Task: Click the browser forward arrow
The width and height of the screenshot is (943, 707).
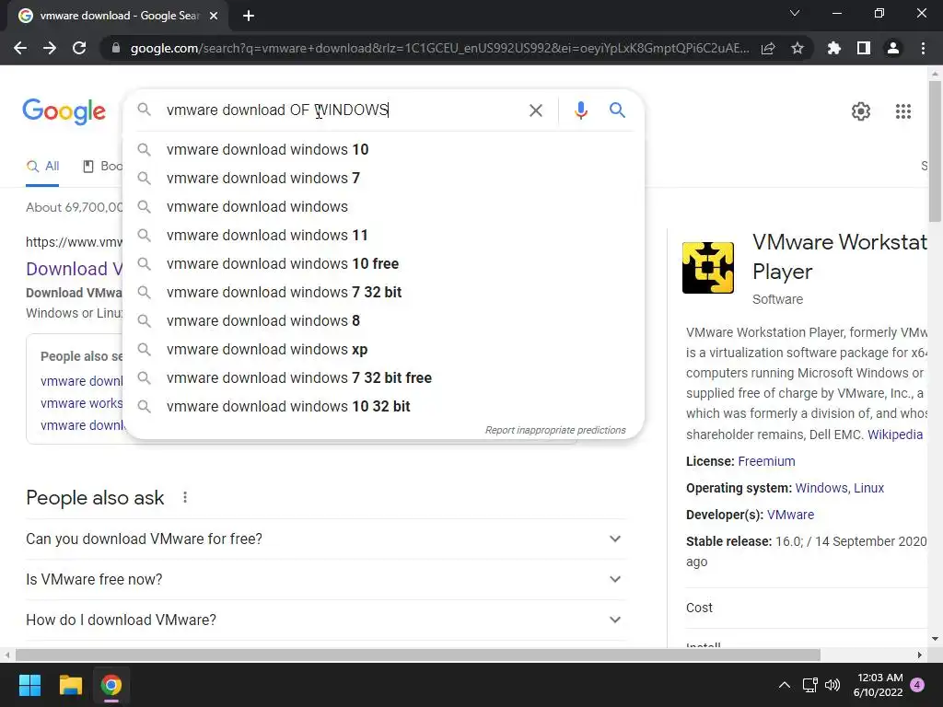Action: (50, 48)
